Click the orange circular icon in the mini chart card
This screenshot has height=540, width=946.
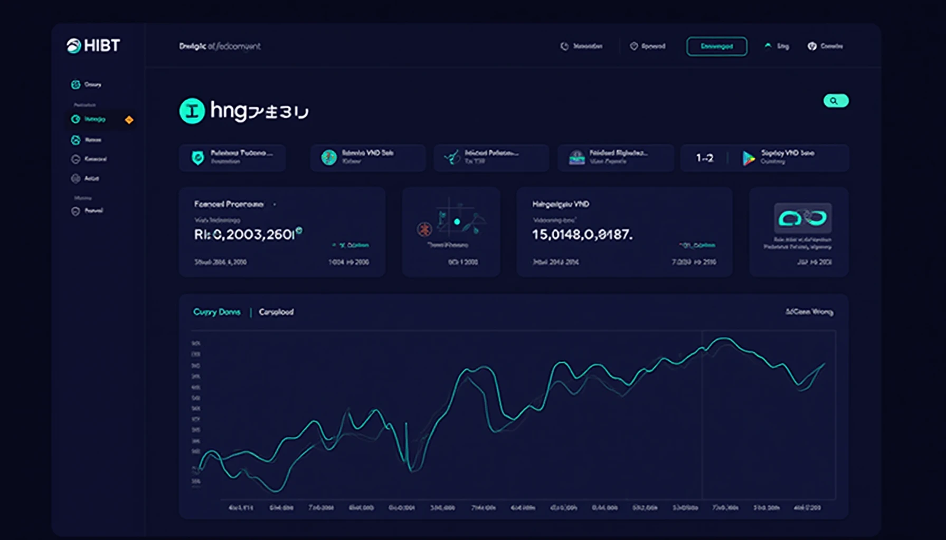[x=424, y=229]
